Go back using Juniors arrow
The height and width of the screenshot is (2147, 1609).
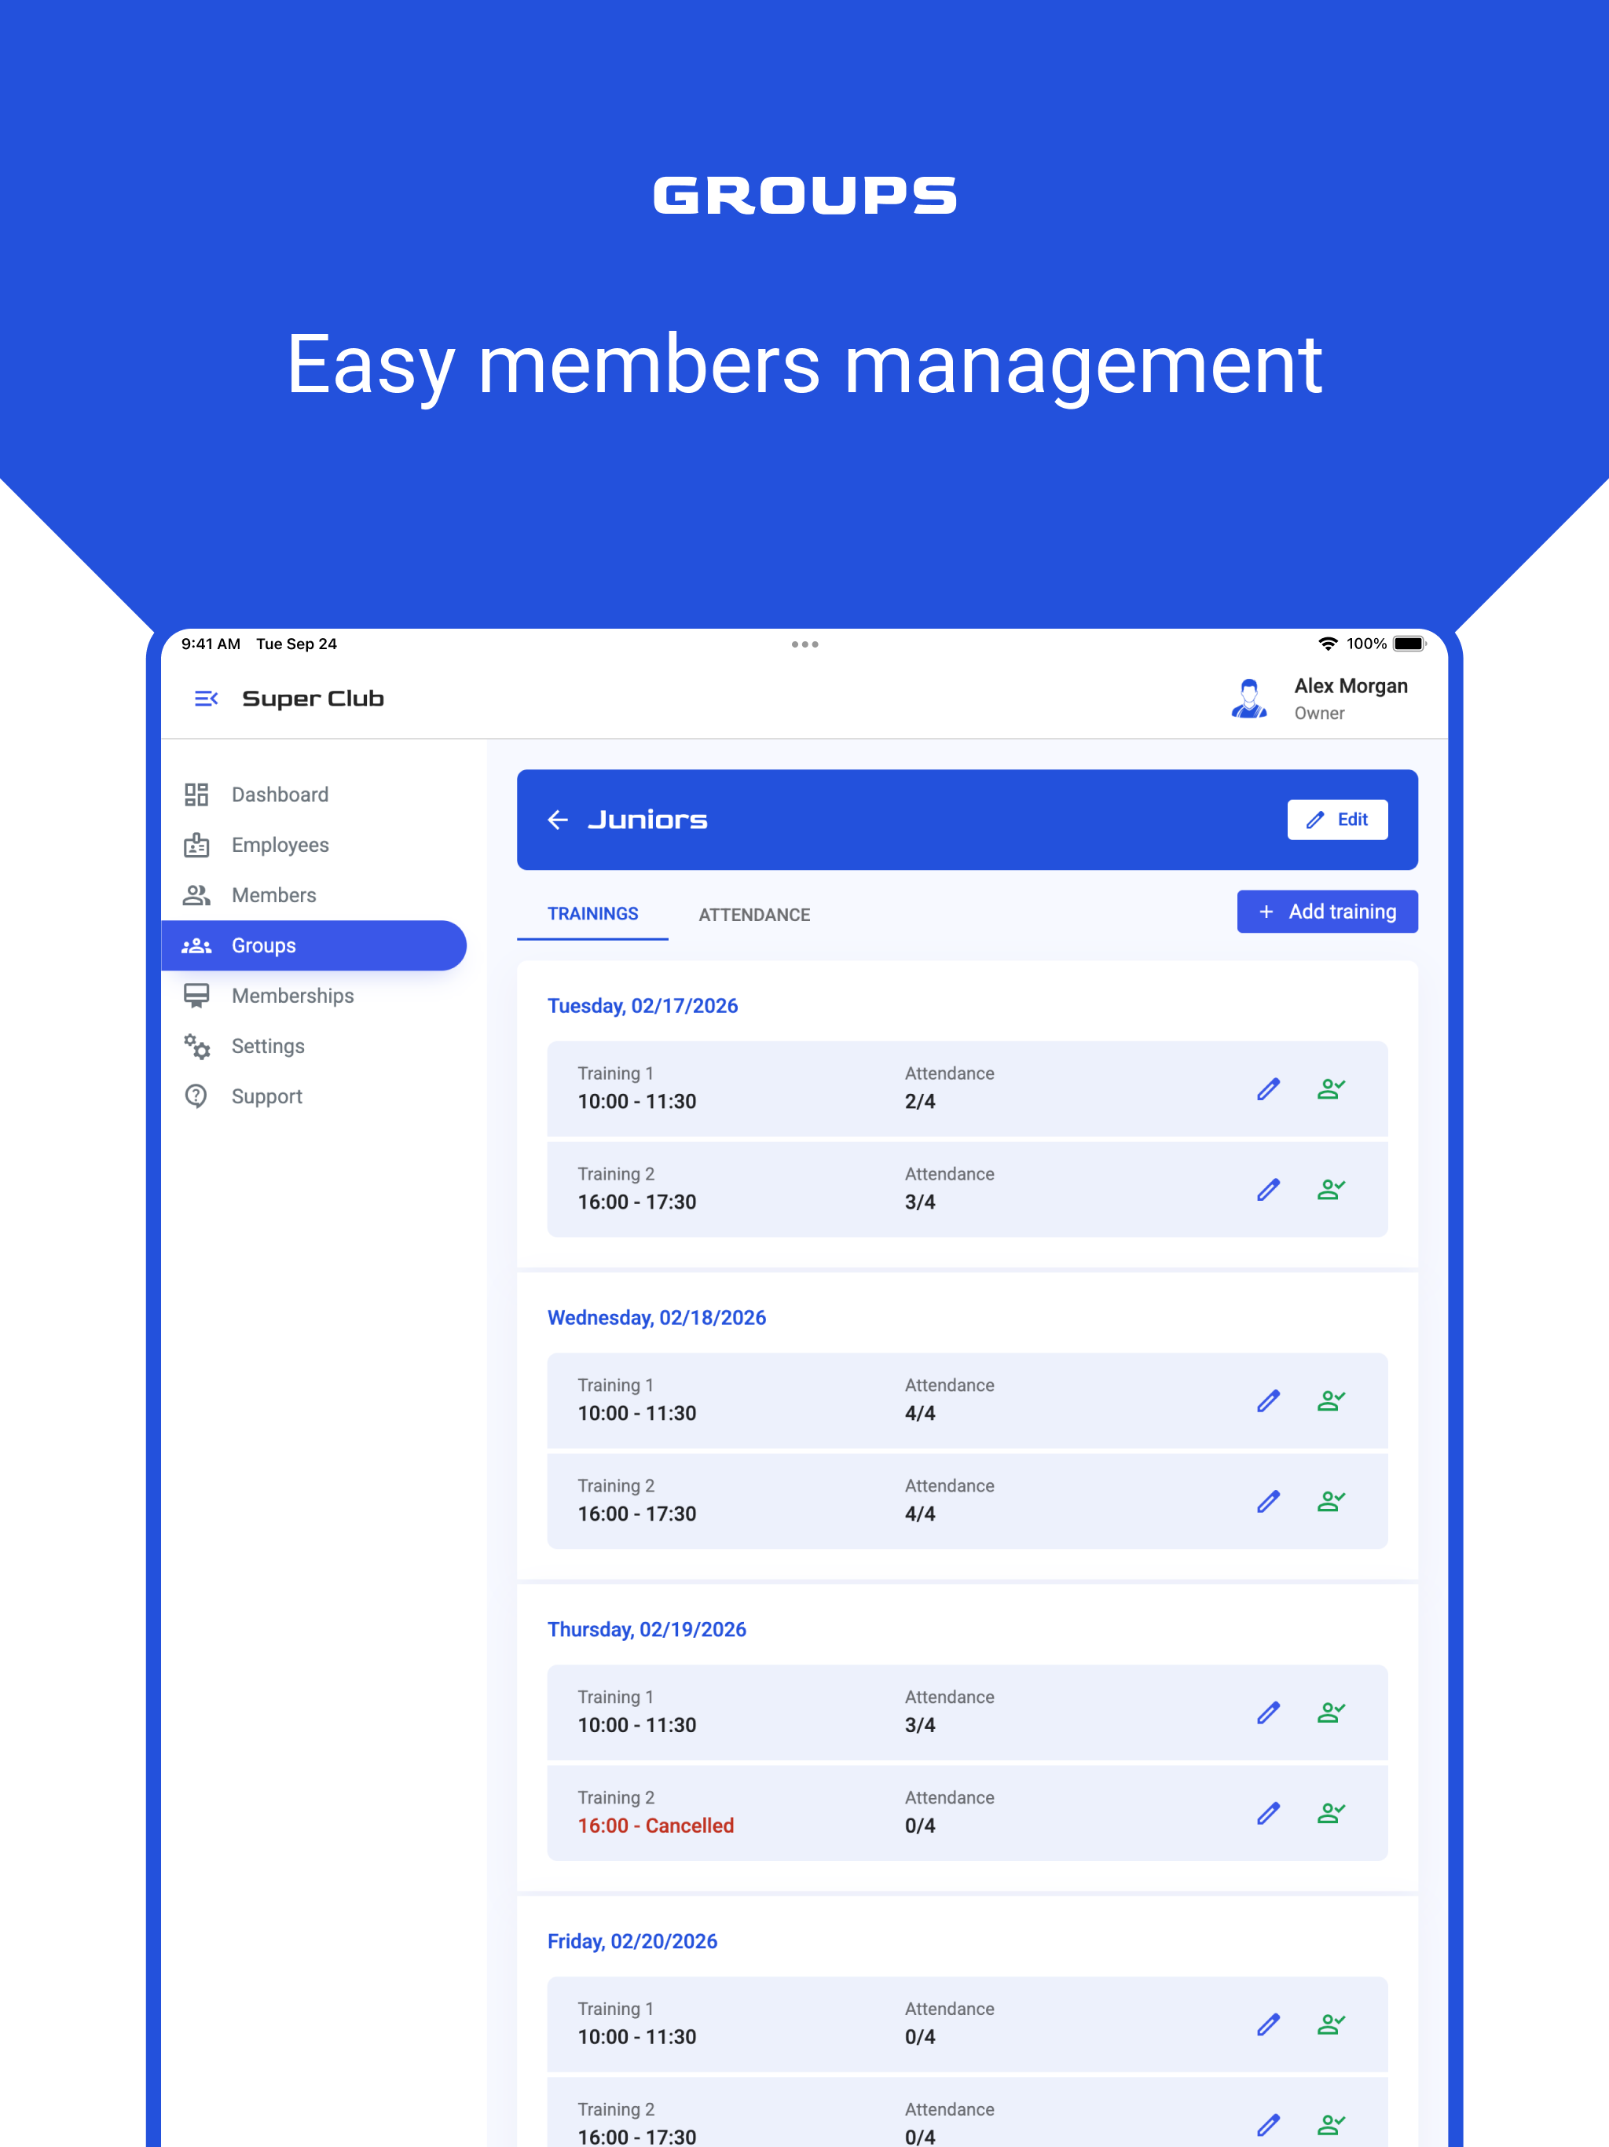coord(558,820)
